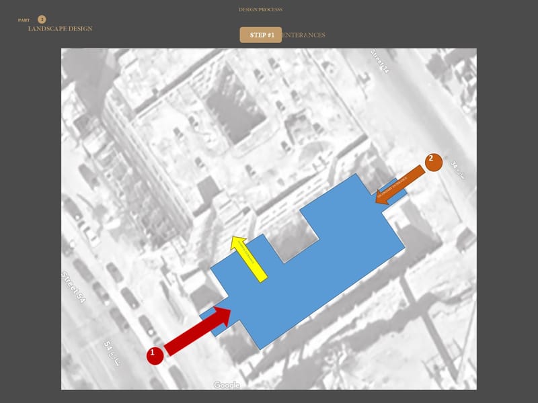Click the small part-number badge beside PART
The width and height of the screenshot is (538, 403).
(x=42, y=19)
